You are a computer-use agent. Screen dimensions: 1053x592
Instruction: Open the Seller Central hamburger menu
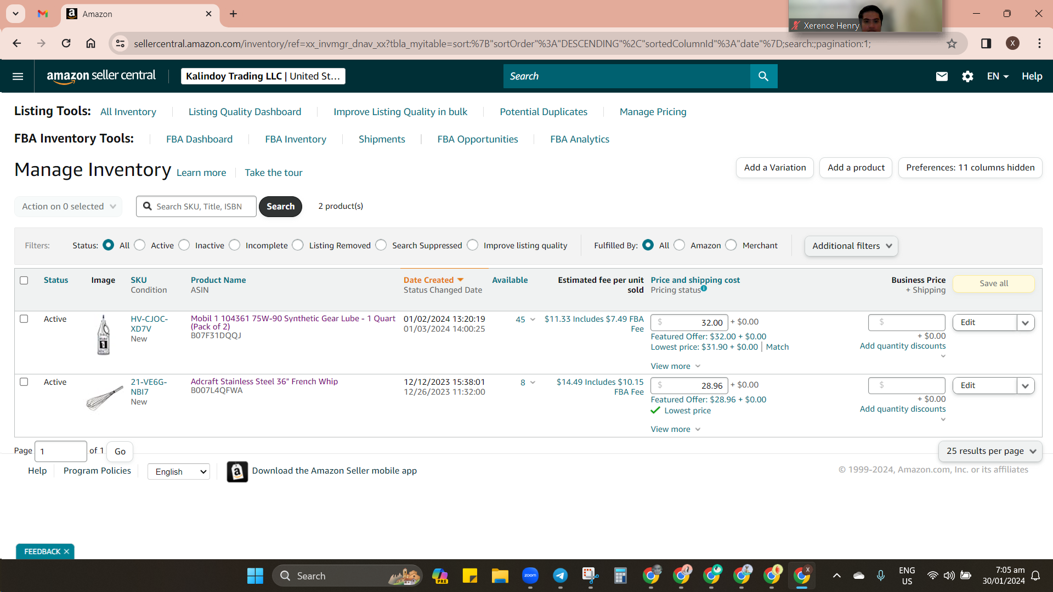point(18,76)
